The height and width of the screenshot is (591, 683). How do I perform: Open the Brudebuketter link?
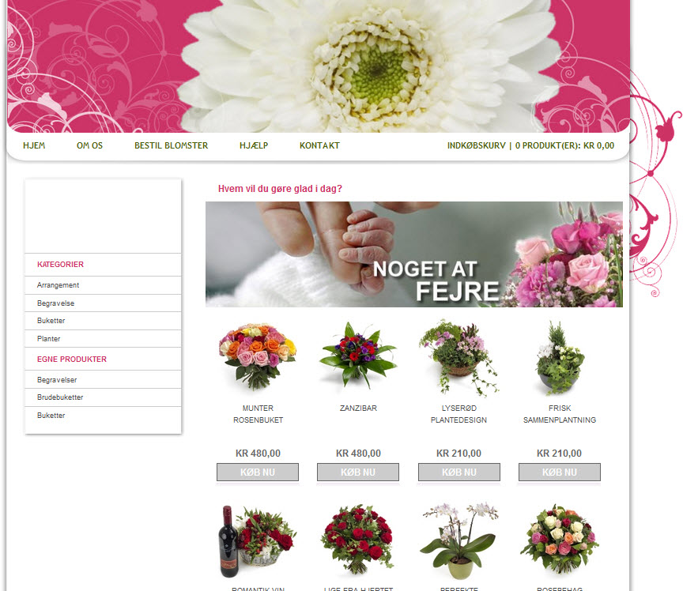(x=60, y=397)
